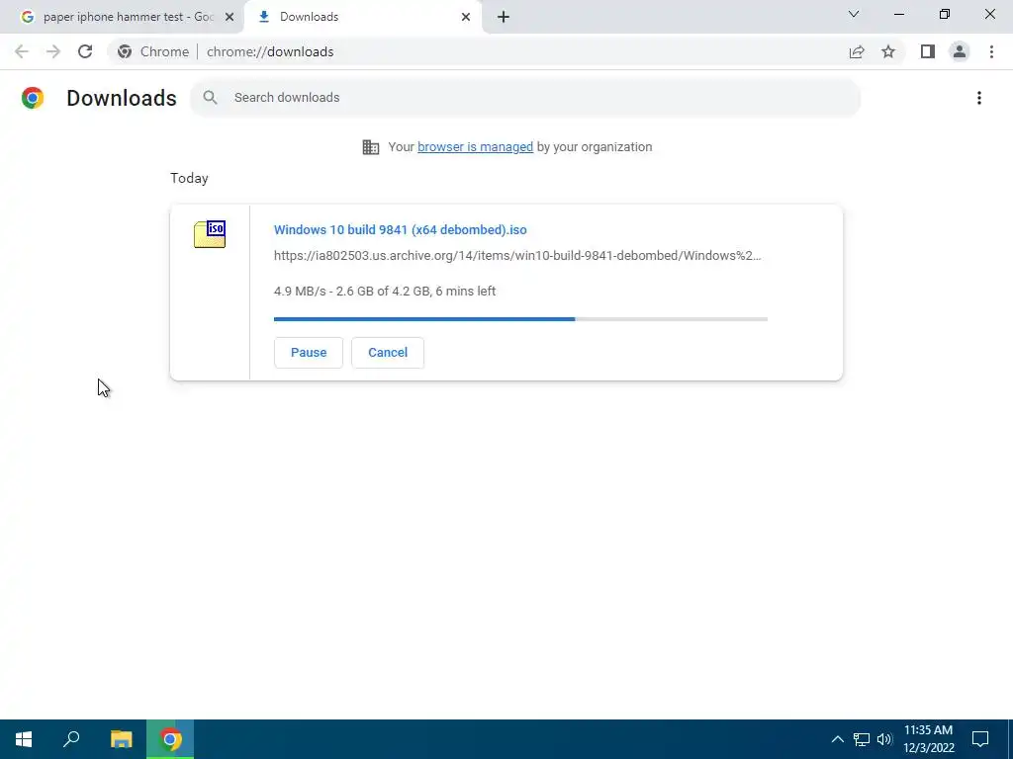
Task: Select the Downloads tab
Action: tap(362, 17)
